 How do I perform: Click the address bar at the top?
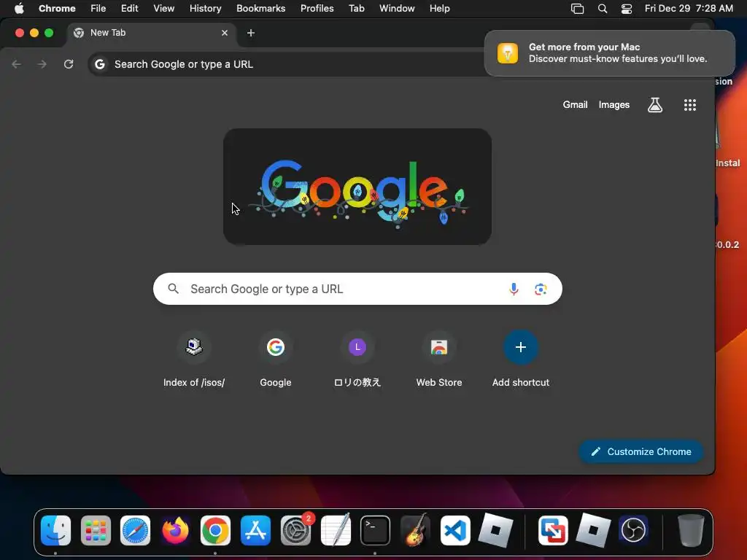(286, 64)
